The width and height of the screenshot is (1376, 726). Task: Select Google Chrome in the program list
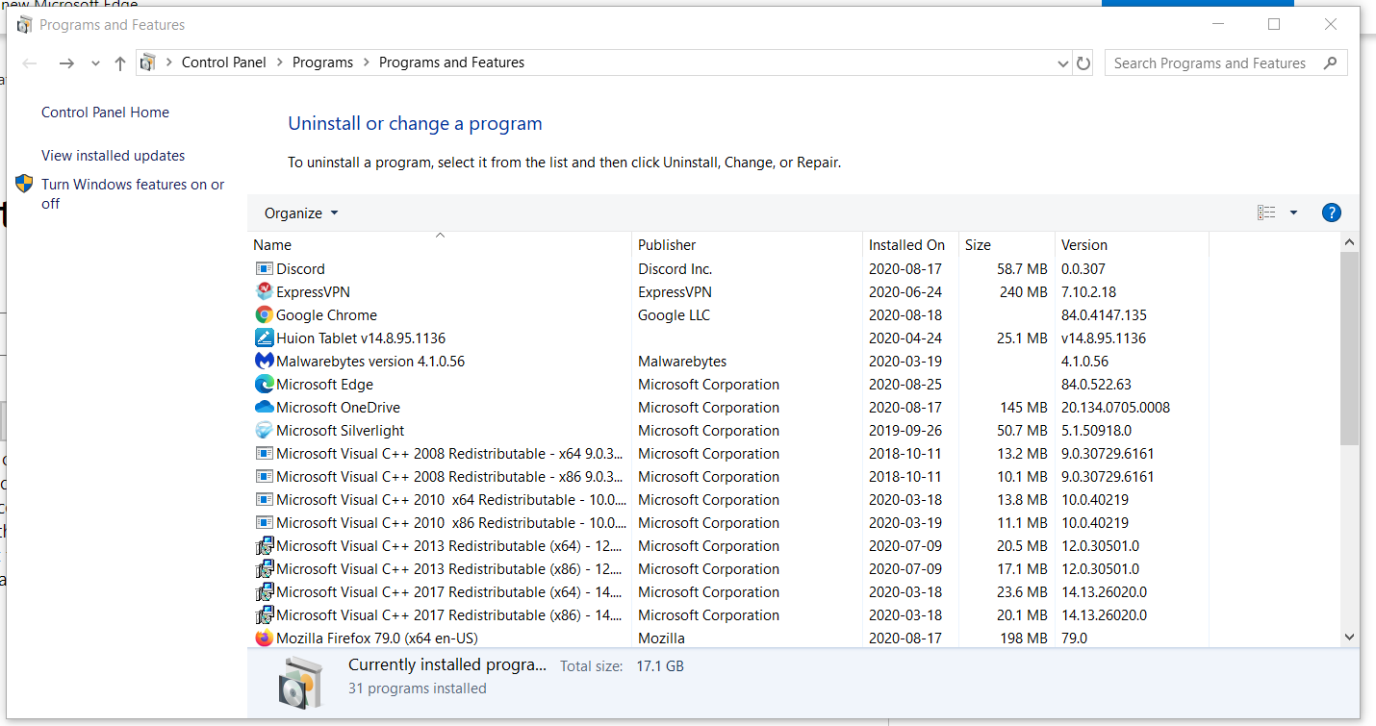coord(326,315)
